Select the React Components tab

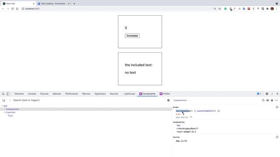click(x=147, y=94)
